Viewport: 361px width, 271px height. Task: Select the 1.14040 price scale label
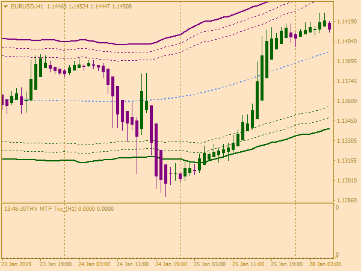click(347, 41)
